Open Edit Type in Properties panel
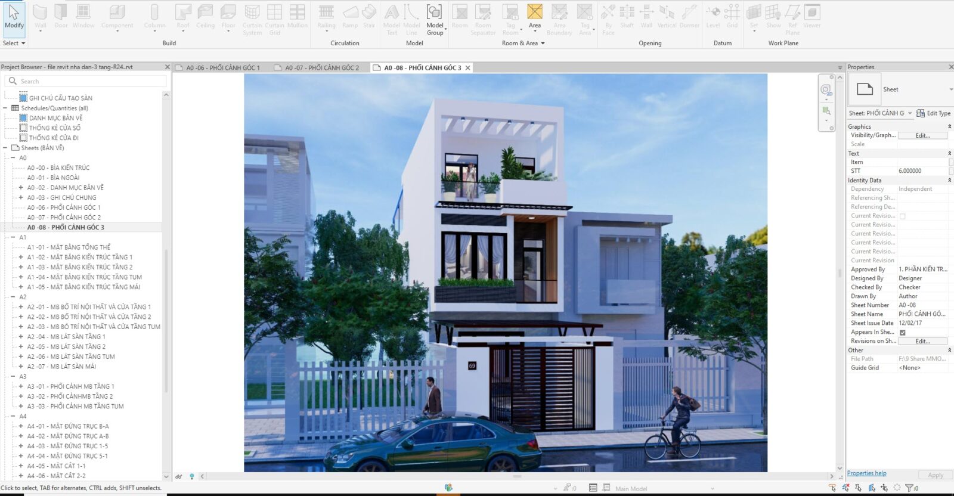Image resolution: width=954 pixels, height=496 pixels. click(x=934, y=113)
